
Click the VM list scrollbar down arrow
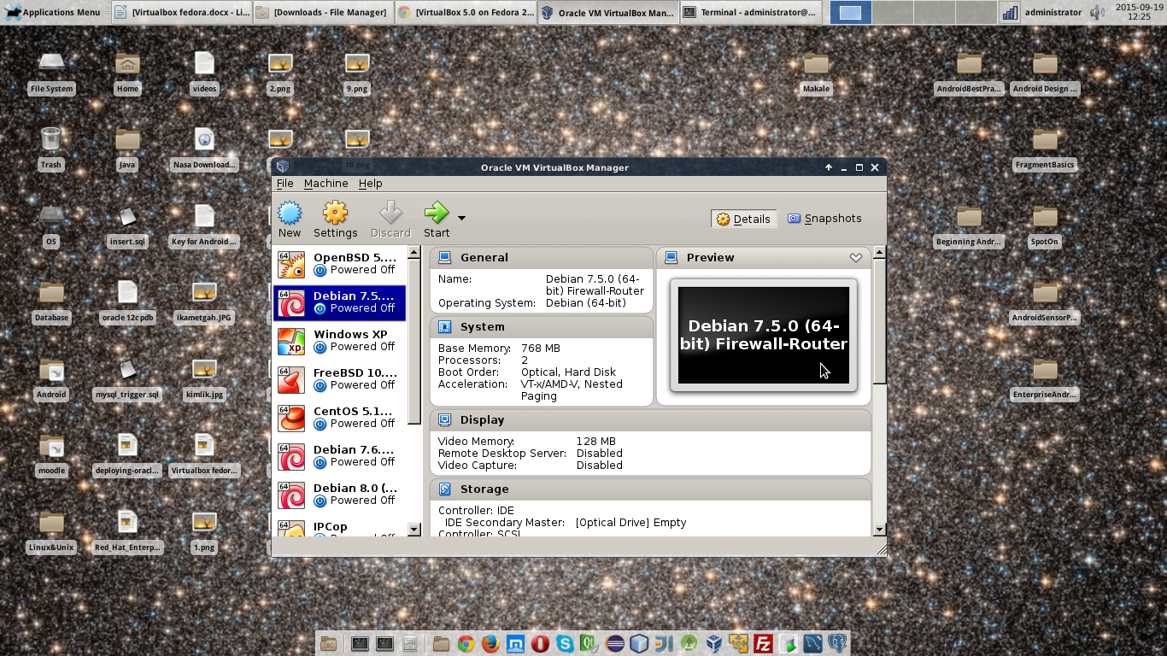413,530
